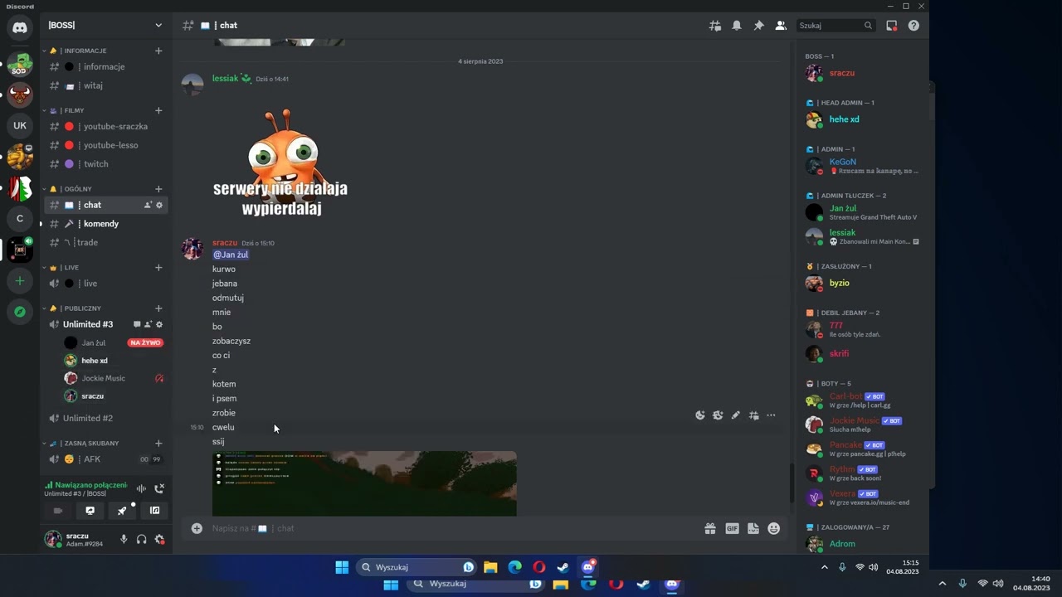Add a new server

coord(20,281)
